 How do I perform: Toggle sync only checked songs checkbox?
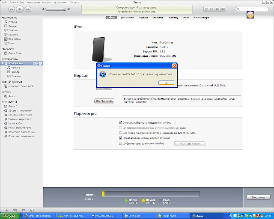coord(120,127)
